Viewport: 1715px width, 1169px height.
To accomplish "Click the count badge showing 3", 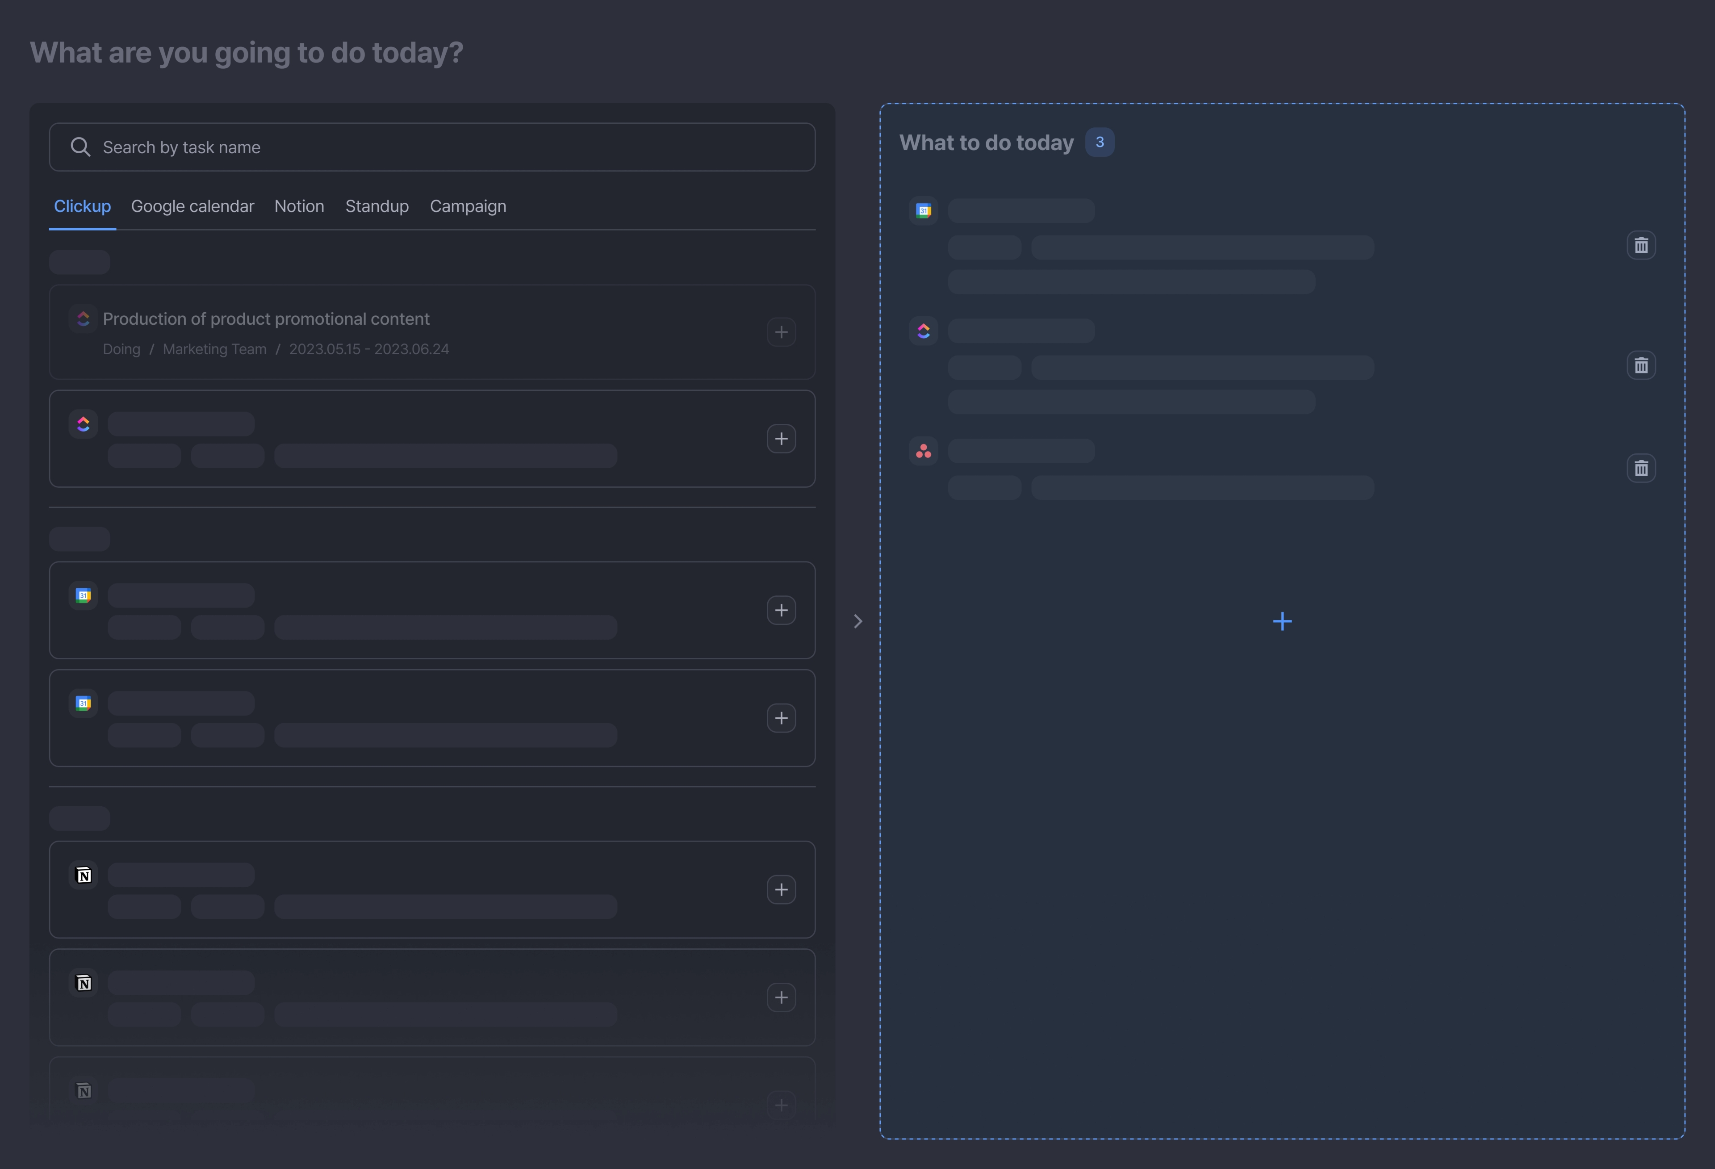I will (x=1100, y=142).
